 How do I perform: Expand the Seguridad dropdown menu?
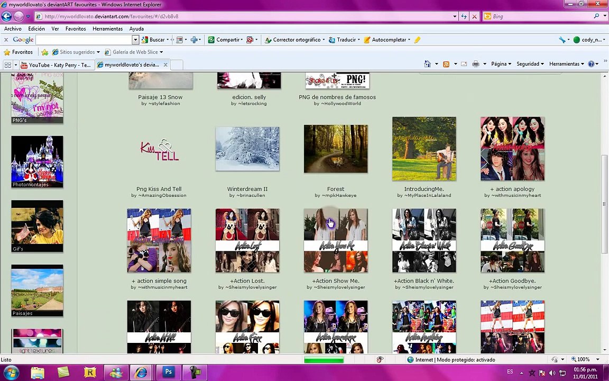point(530,64)
